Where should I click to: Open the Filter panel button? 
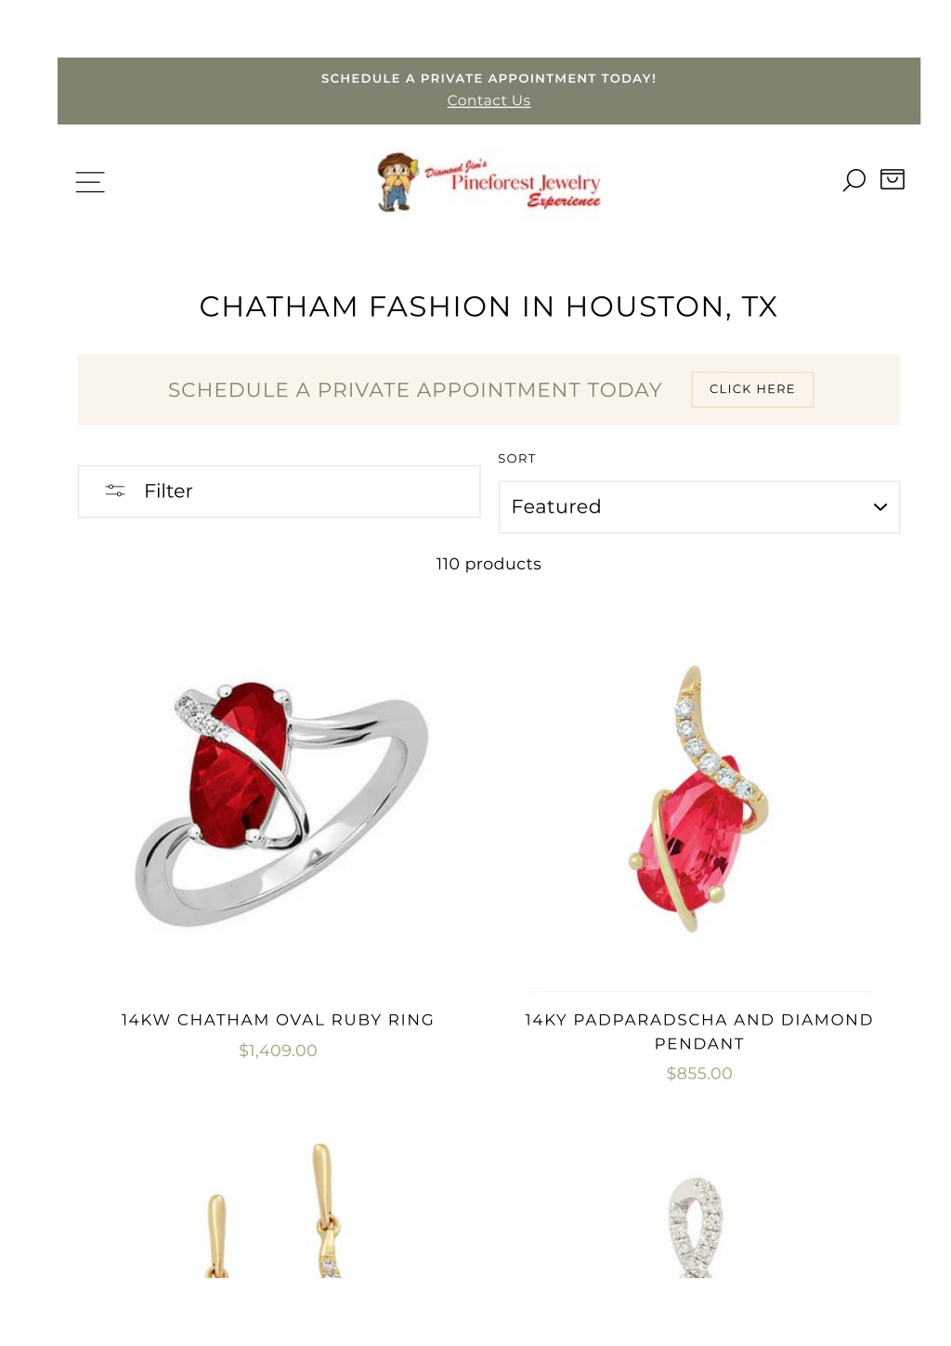[x=279, y=491]
